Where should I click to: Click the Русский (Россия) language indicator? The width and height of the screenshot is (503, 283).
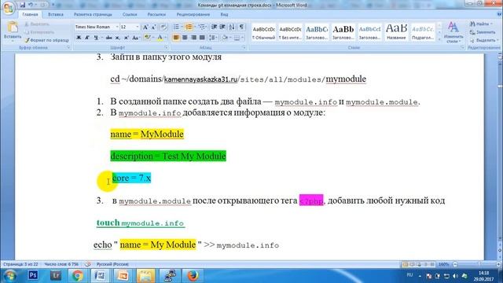click(112, 264)
